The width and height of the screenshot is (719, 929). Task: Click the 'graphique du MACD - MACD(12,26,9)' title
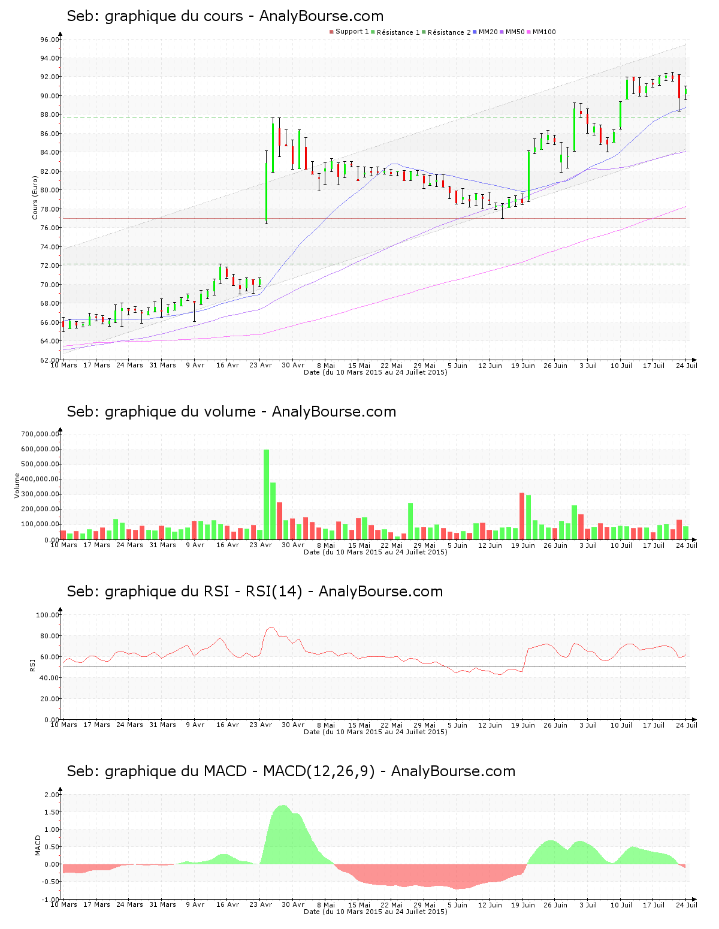pos(291,771)
